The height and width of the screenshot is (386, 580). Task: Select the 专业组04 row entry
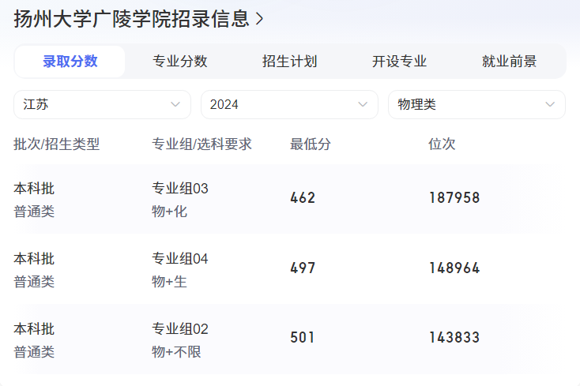[180, 259]
